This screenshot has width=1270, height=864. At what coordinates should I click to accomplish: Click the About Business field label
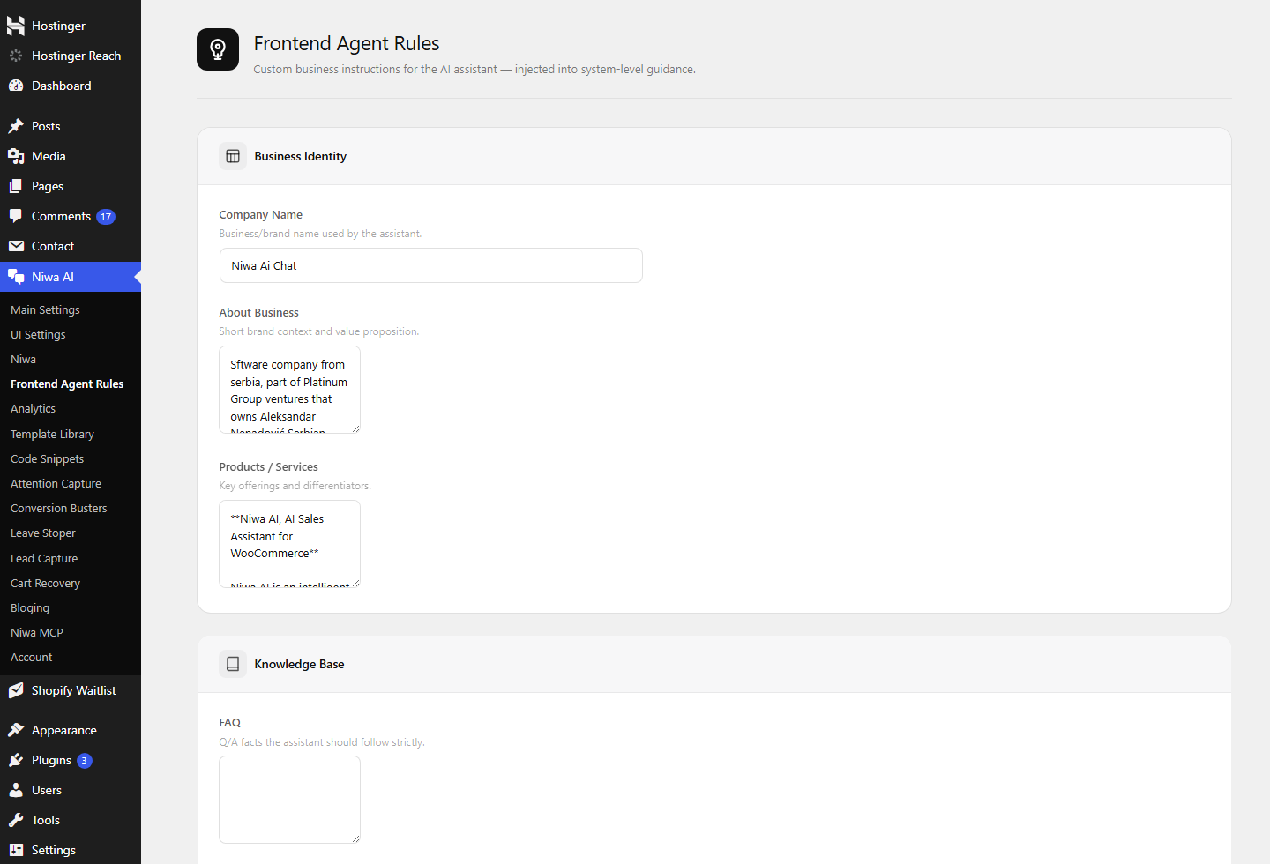[258, 312]
